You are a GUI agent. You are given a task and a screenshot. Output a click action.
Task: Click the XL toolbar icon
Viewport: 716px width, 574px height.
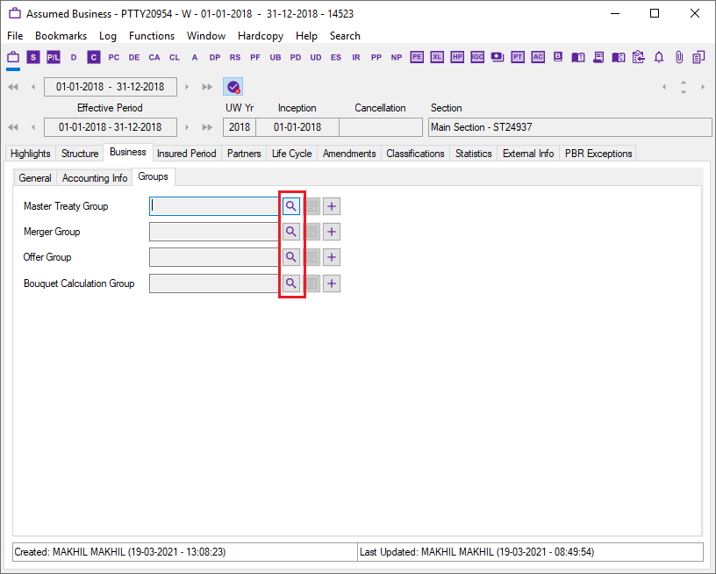(437, 57)
